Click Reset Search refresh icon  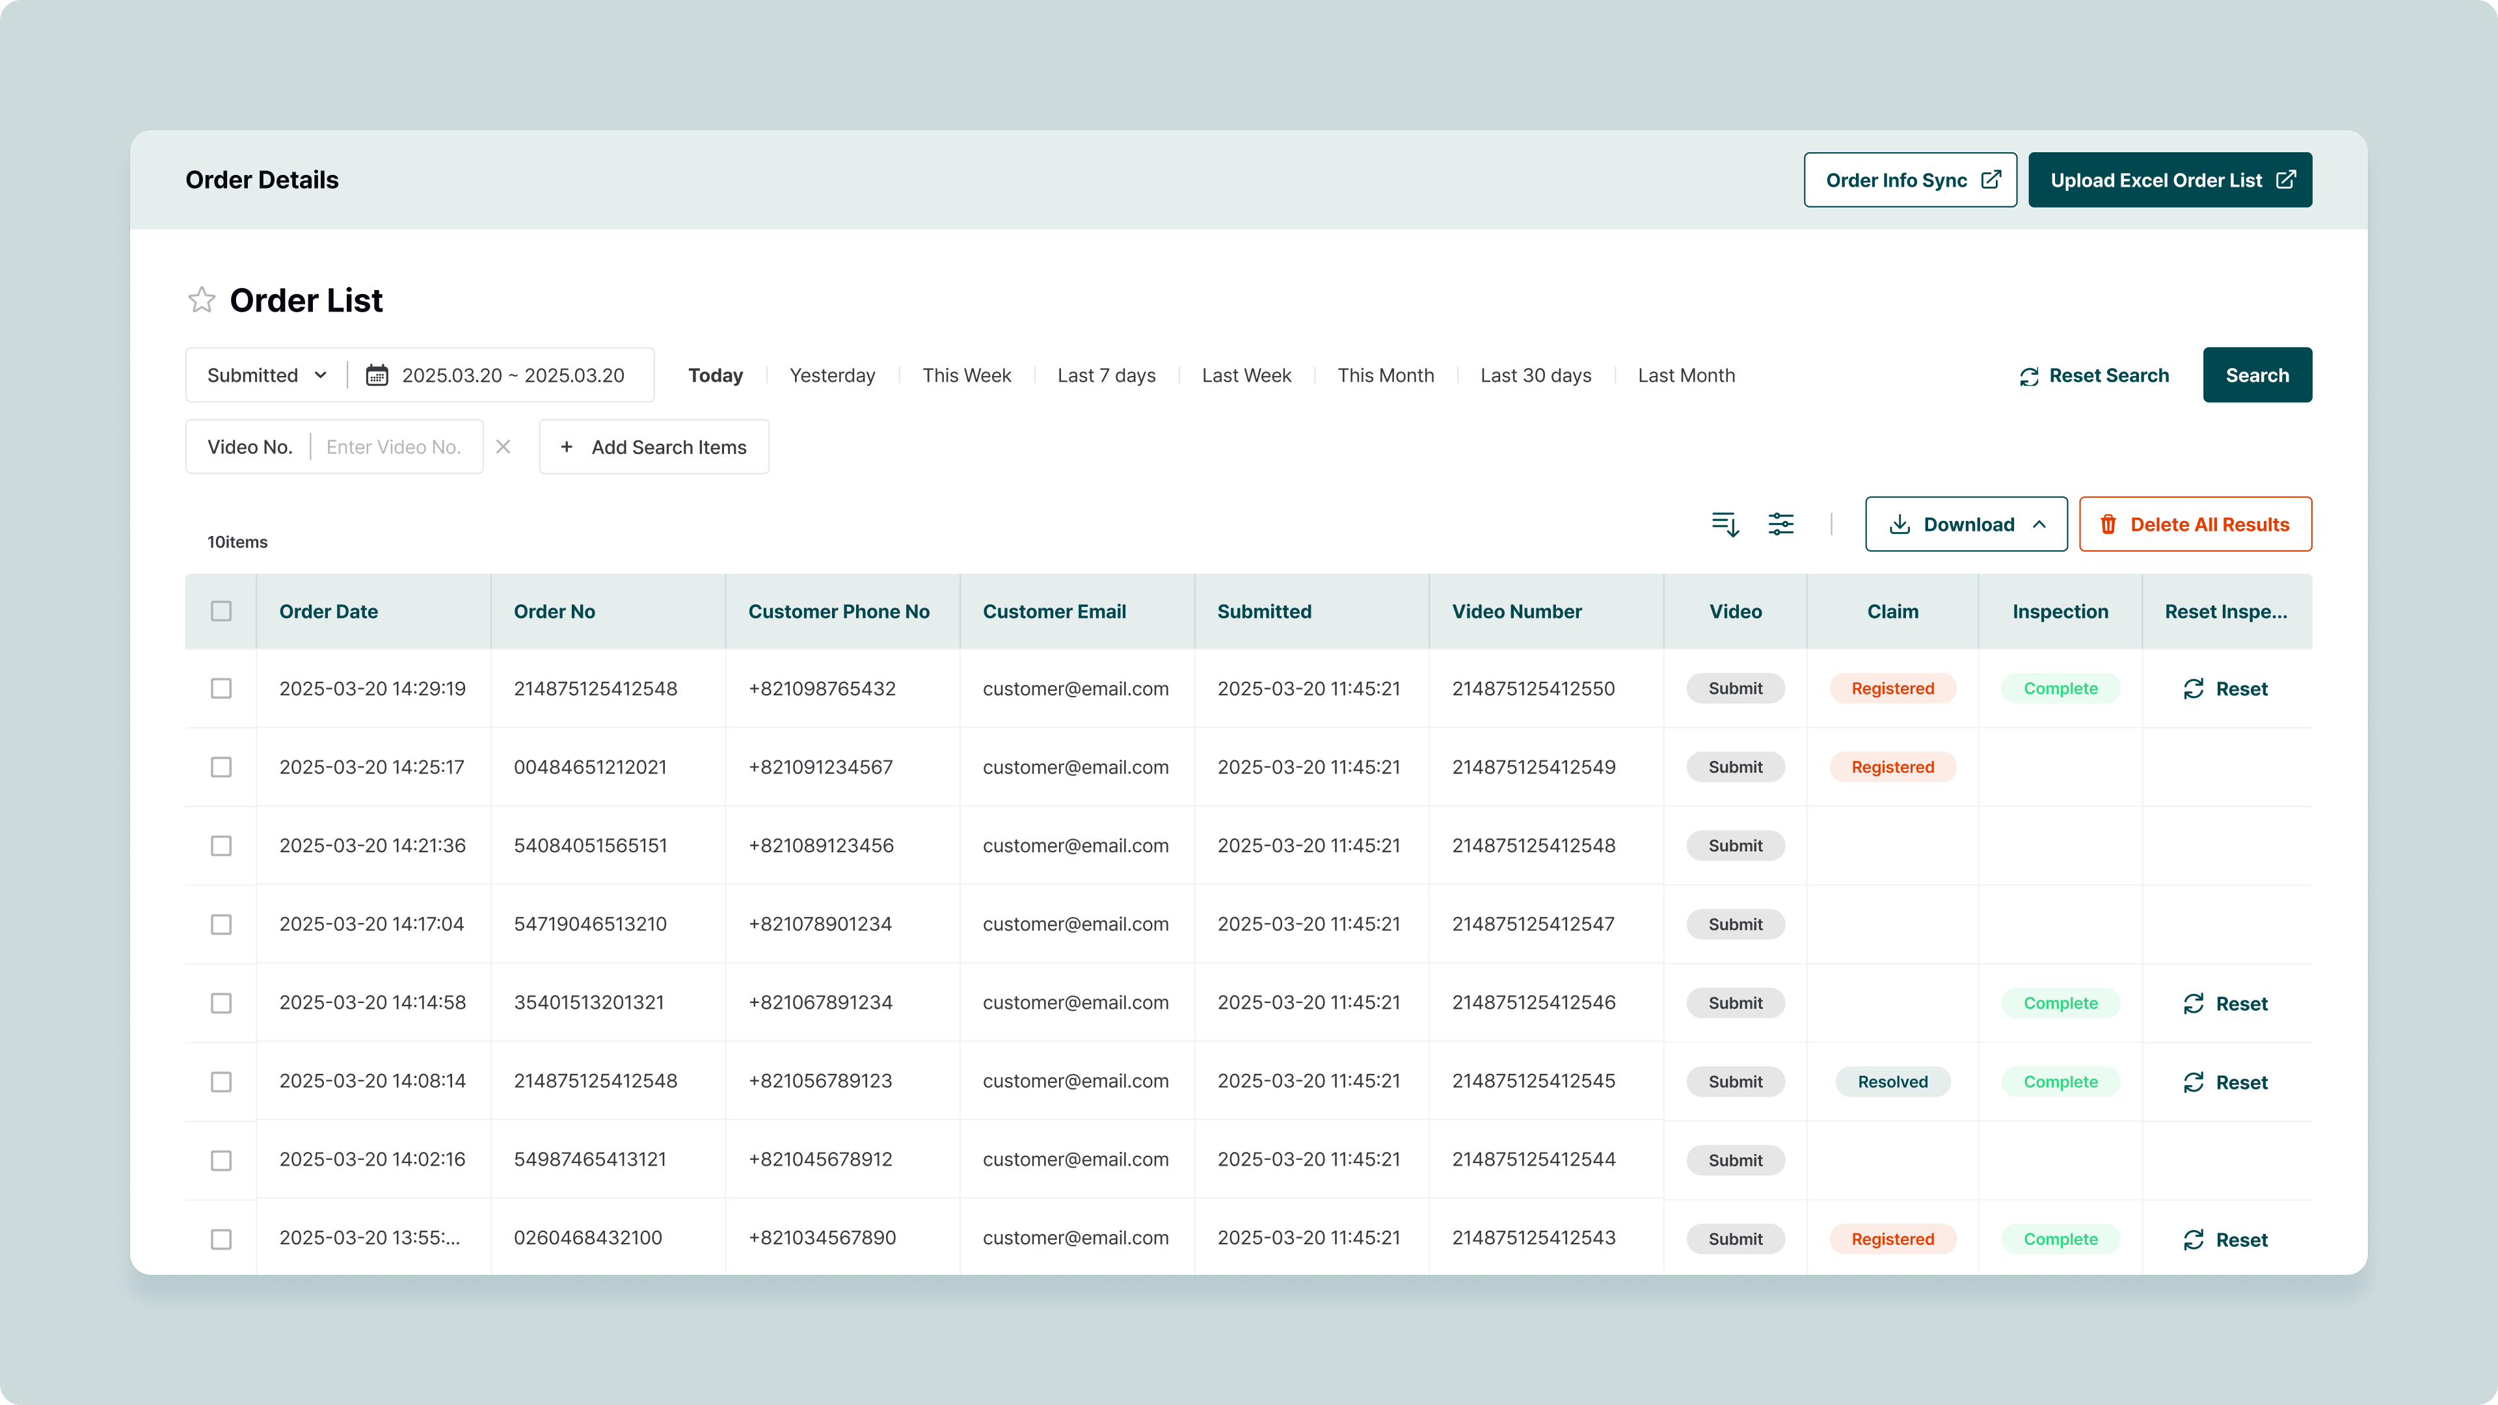tap(2029, 376)
